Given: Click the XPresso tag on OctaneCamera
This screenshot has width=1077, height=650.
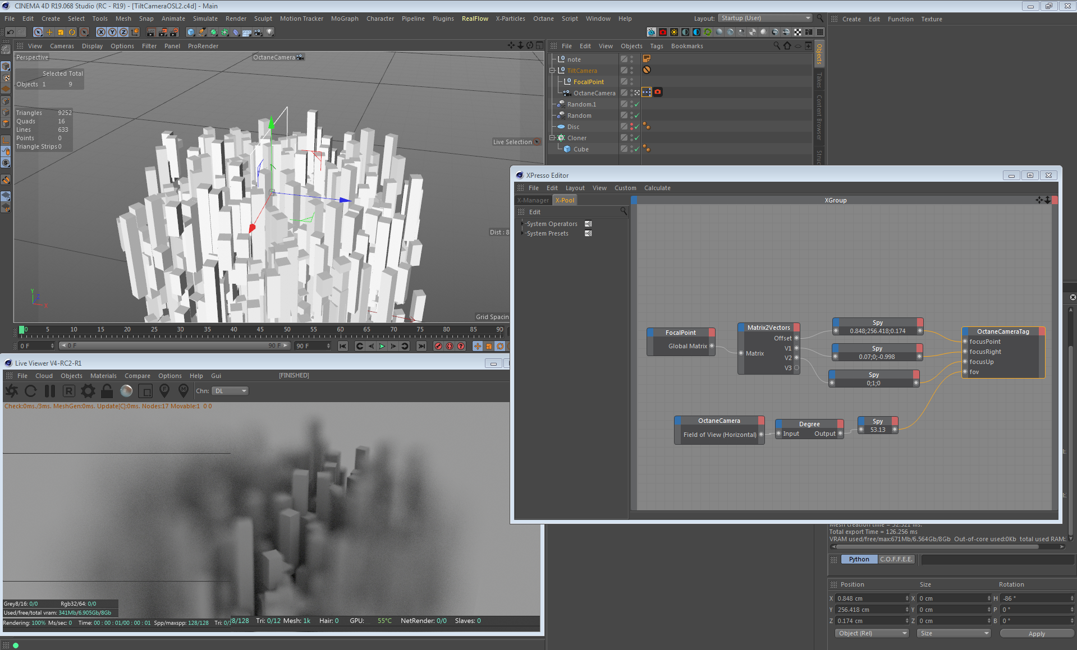Looking at the screenshot, I should coord(647,93).
